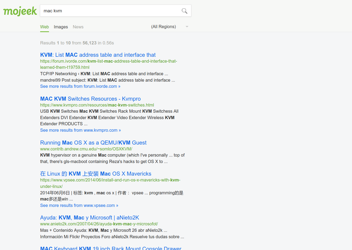
Task: Switch to the Images tab
Action: tap(61, 27)
